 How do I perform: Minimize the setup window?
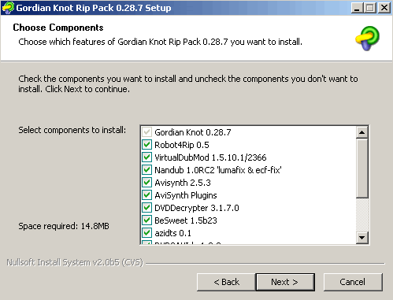(x=357, y=8)
